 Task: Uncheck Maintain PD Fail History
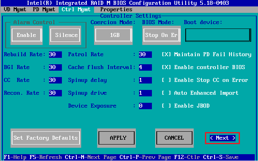(166, 55)
